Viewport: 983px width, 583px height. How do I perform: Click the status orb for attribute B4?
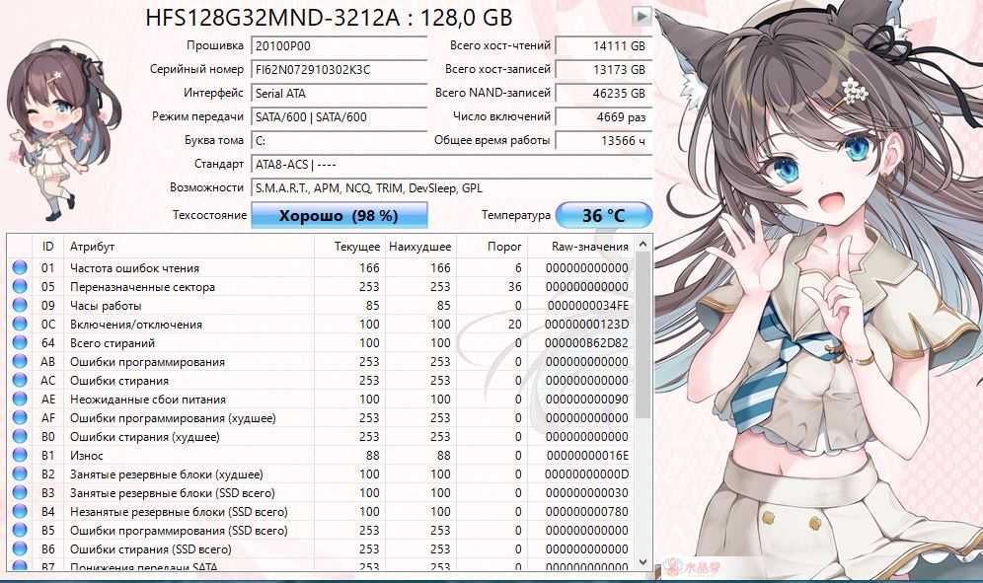point(20,512)
